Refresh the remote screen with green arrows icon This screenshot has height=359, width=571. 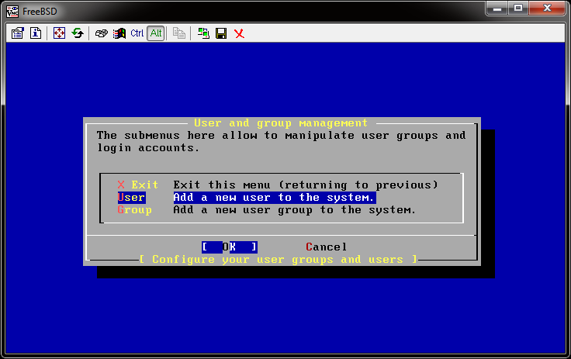(x=78, y=33)
